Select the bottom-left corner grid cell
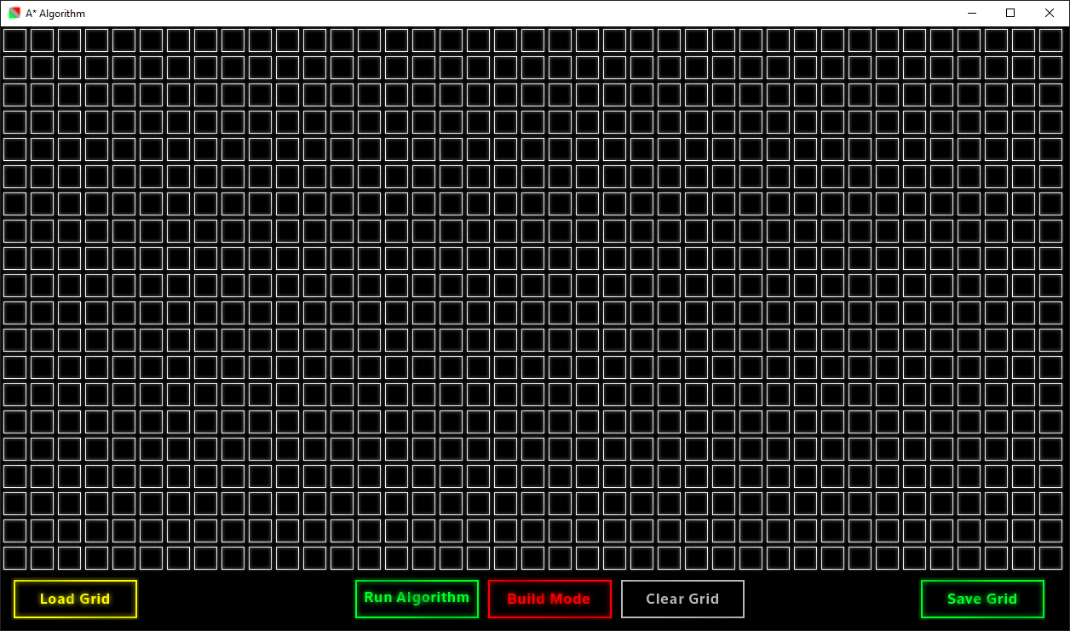Viewport: 1070px width, 631px height. coord(15,559)
